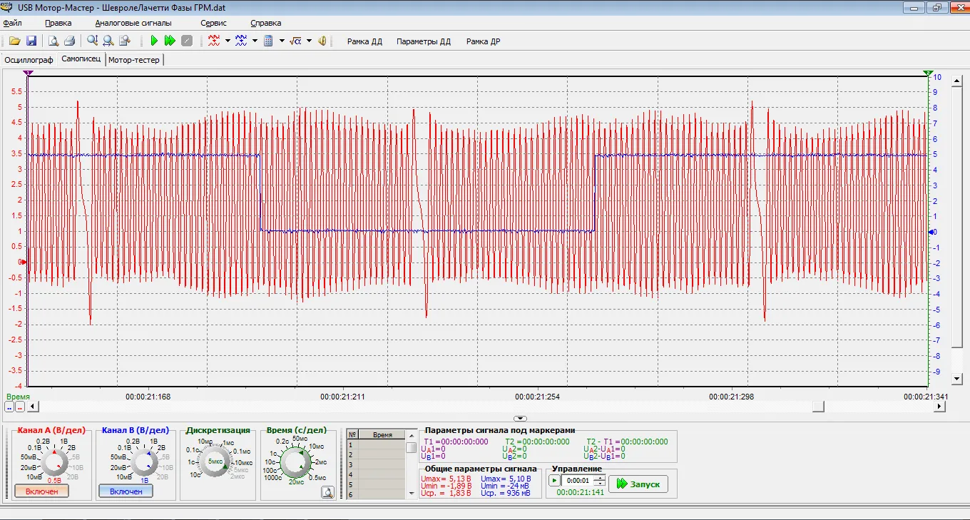970x520 pixels.
Task: Click the Umax= 5,13 В value for channel A
Action: tap(447, 479)
